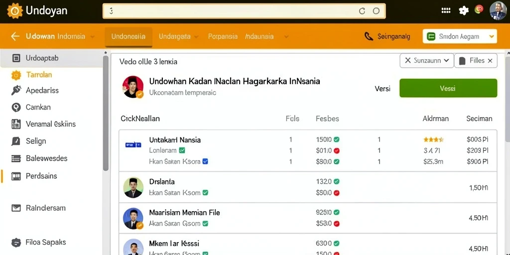Select Perdsains in the sidebar
Image resolution: width=510 pixels, height=255 pixels.
(x=41, y=176)
